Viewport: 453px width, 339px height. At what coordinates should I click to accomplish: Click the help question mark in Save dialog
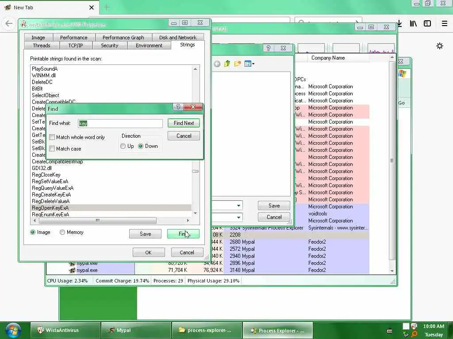tap(269, 48)
